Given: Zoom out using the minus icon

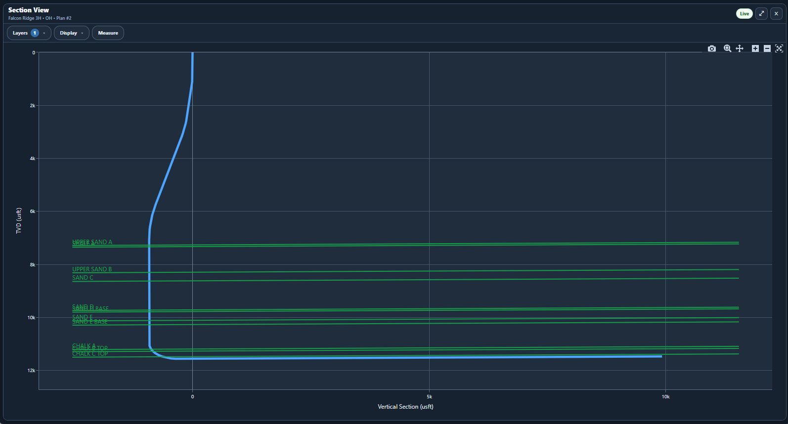Looking at the screenshot, I should [x=767, y=48].
